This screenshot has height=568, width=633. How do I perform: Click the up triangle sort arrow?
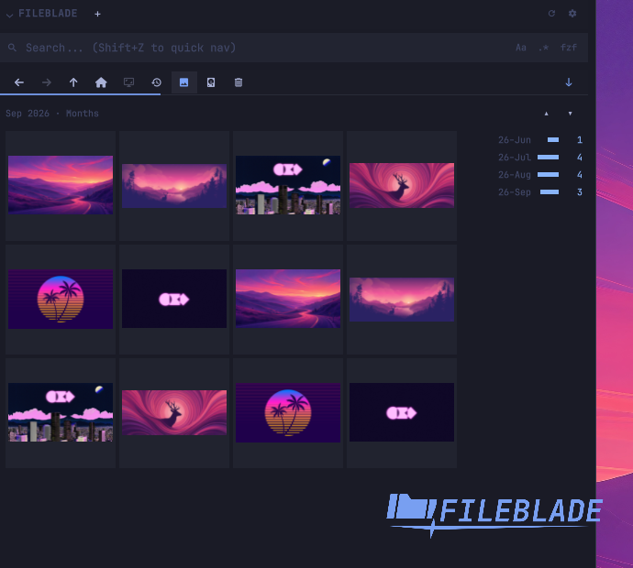(x=546, y=114)
